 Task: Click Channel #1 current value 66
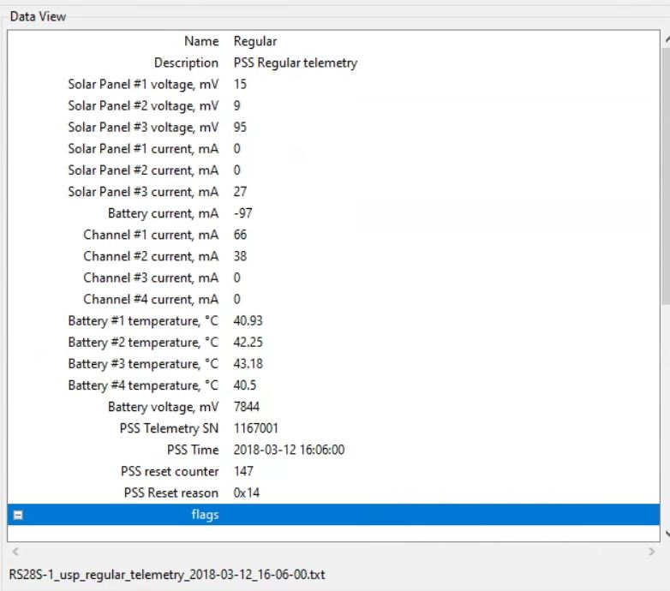point(240,235)
